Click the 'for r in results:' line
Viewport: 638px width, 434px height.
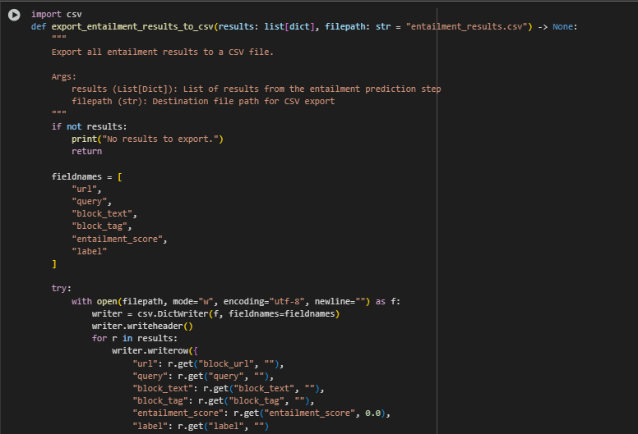(135, 338)
